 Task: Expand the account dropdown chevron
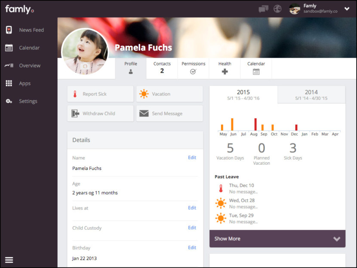tap(347, 9)
